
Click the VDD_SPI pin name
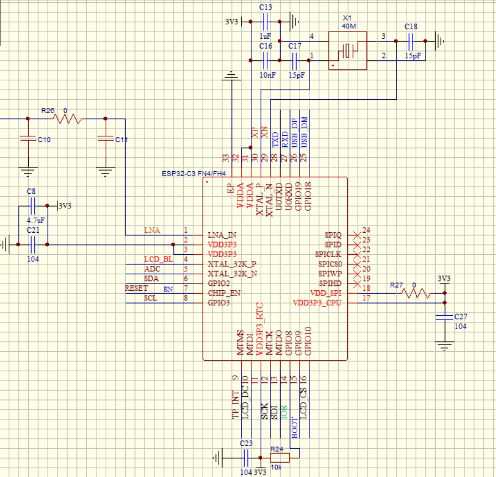click(x=326, y=293)
